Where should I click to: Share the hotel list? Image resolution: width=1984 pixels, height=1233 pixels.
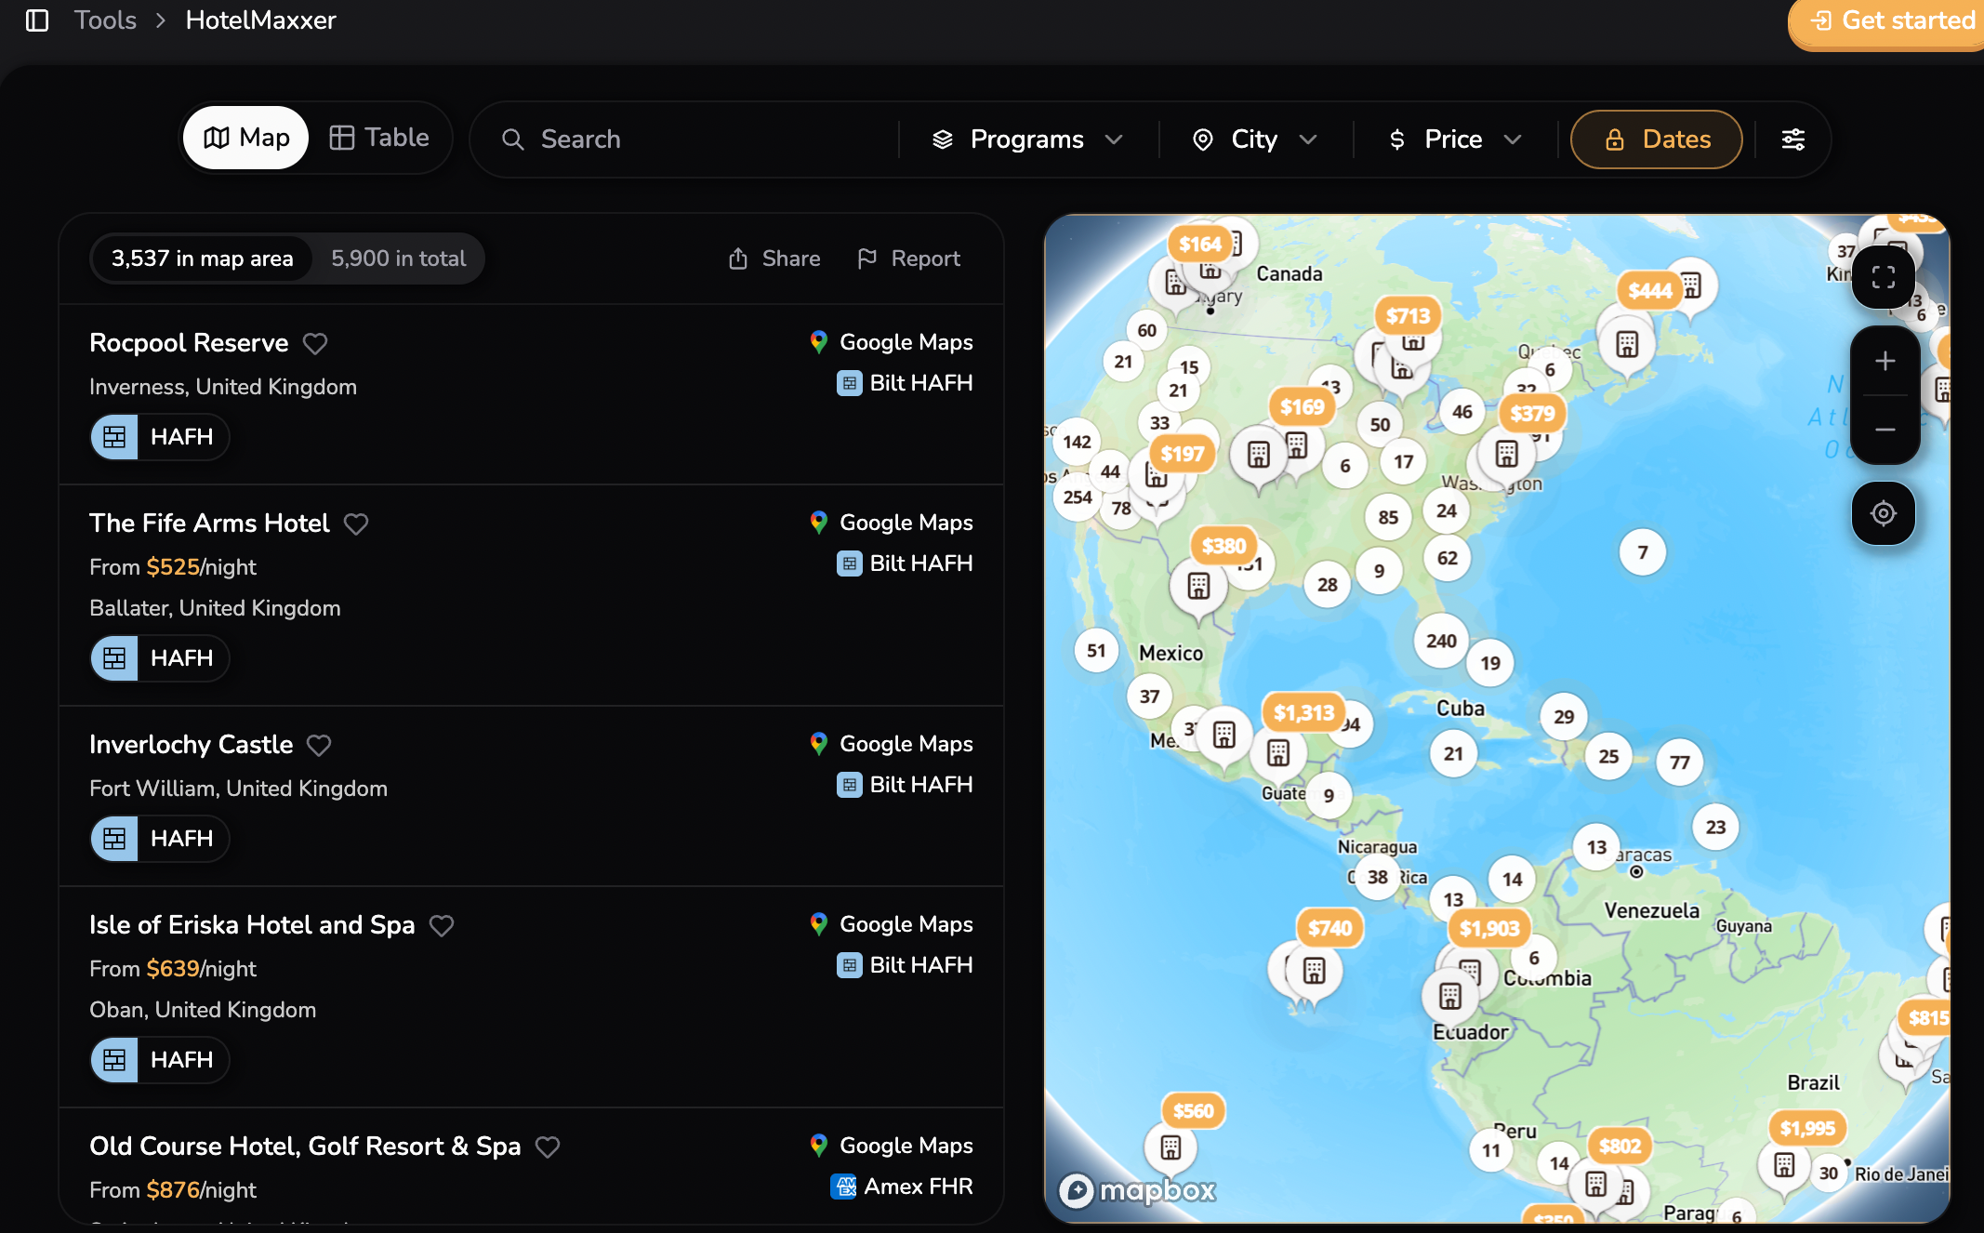pos(774,259)
